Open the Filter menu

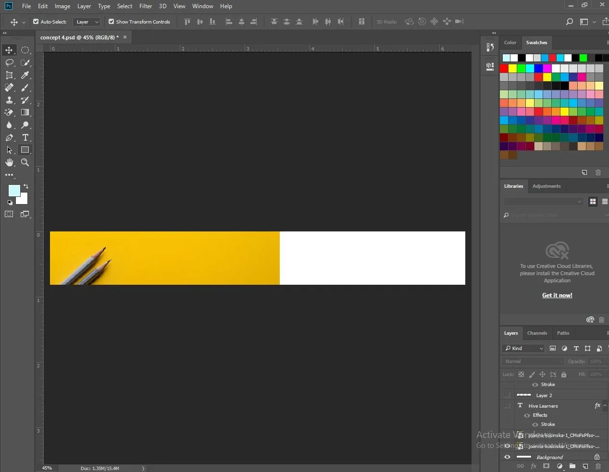pos(145,6)
